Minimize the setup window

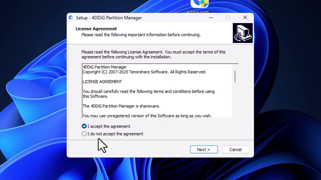click(x=211, y=17)
